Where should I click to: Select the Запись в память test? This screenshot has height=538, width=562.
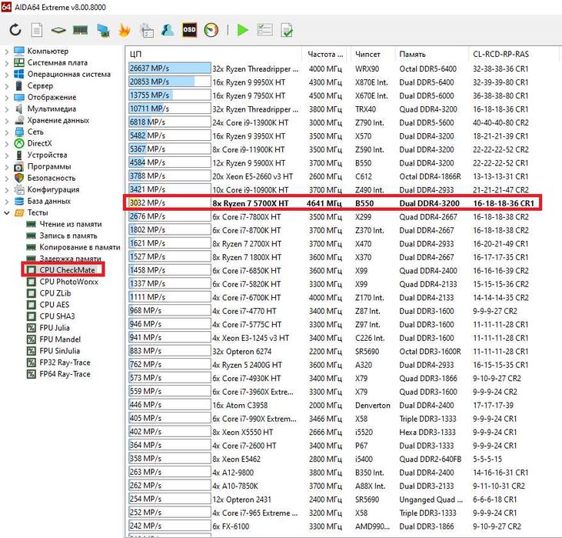coord(68,236)
